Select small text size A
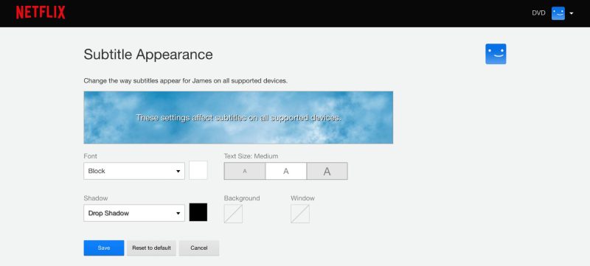The image size is (590, 266). coord(245,172)
